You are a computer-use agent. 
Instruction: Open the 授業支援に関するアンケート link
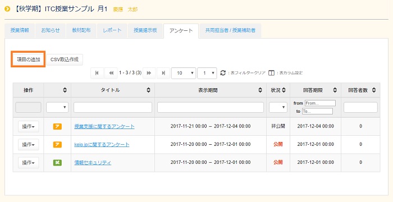click(x=104, y=126)
